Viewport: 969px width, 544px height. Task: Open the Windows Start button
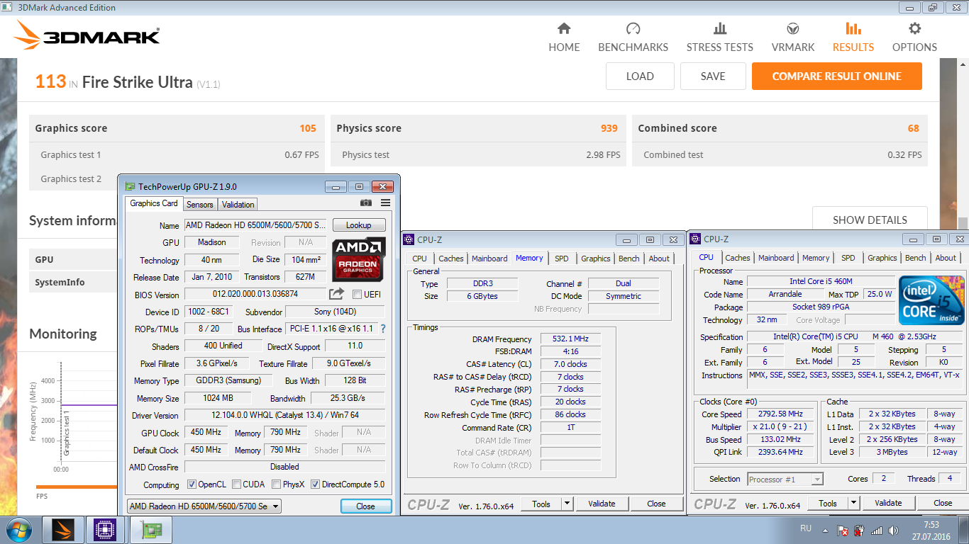(19, 530)
